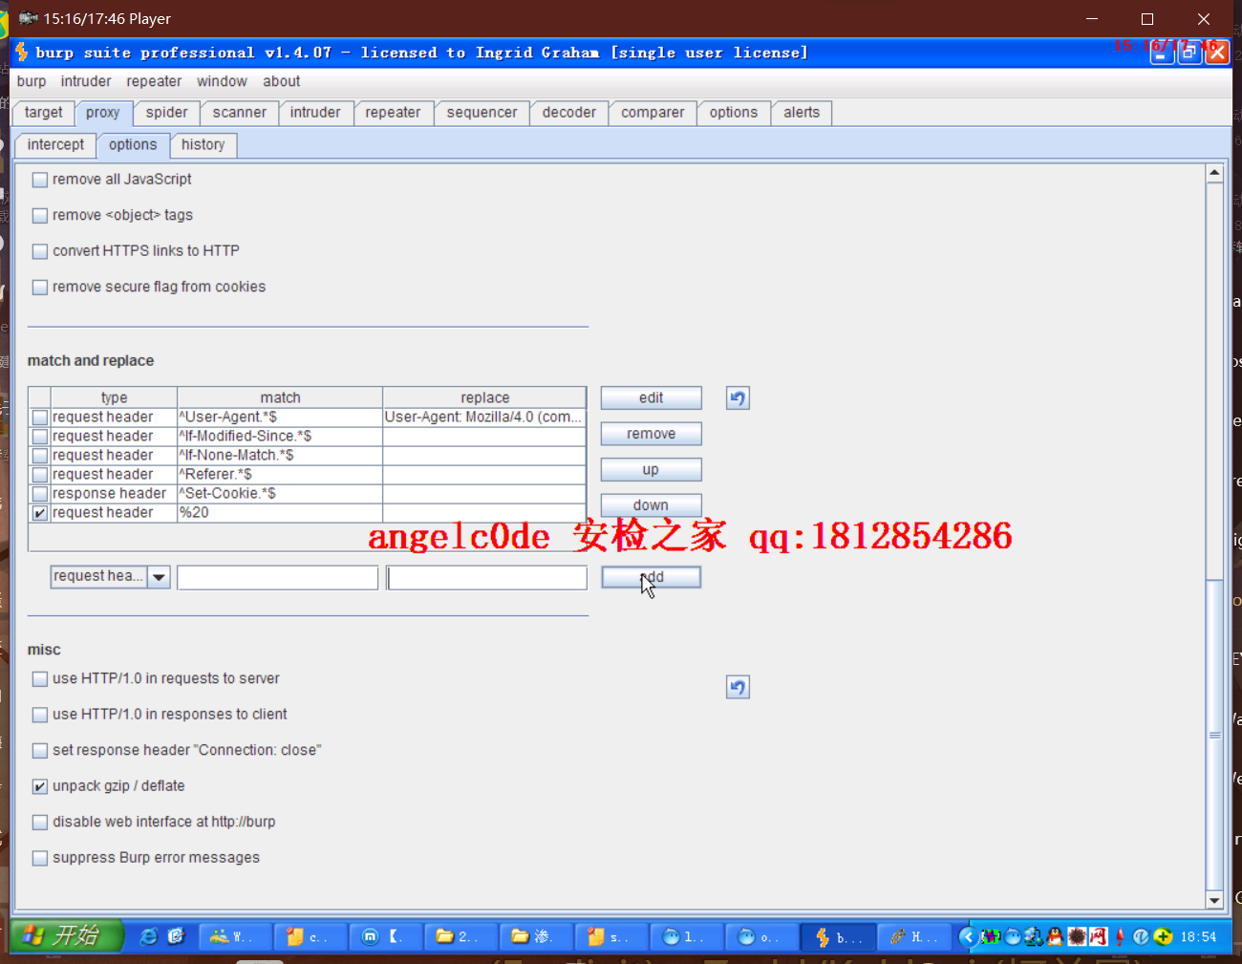1242x964 pixels.
Task: Enable the ^User-Agent.*$ rule checkbox
Action: (x=40, y=418)
